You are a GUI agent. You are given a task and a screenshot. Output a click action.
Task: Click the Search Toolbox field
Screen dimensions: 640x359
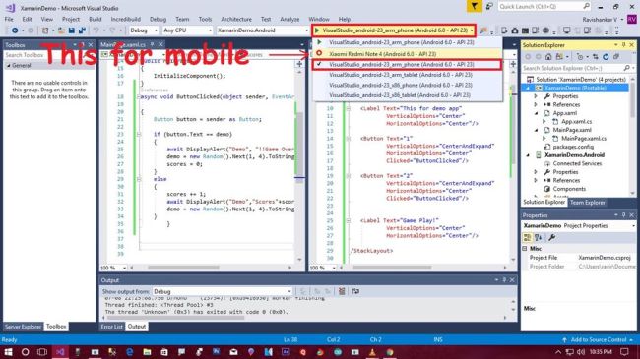click(x=48, y=55)
